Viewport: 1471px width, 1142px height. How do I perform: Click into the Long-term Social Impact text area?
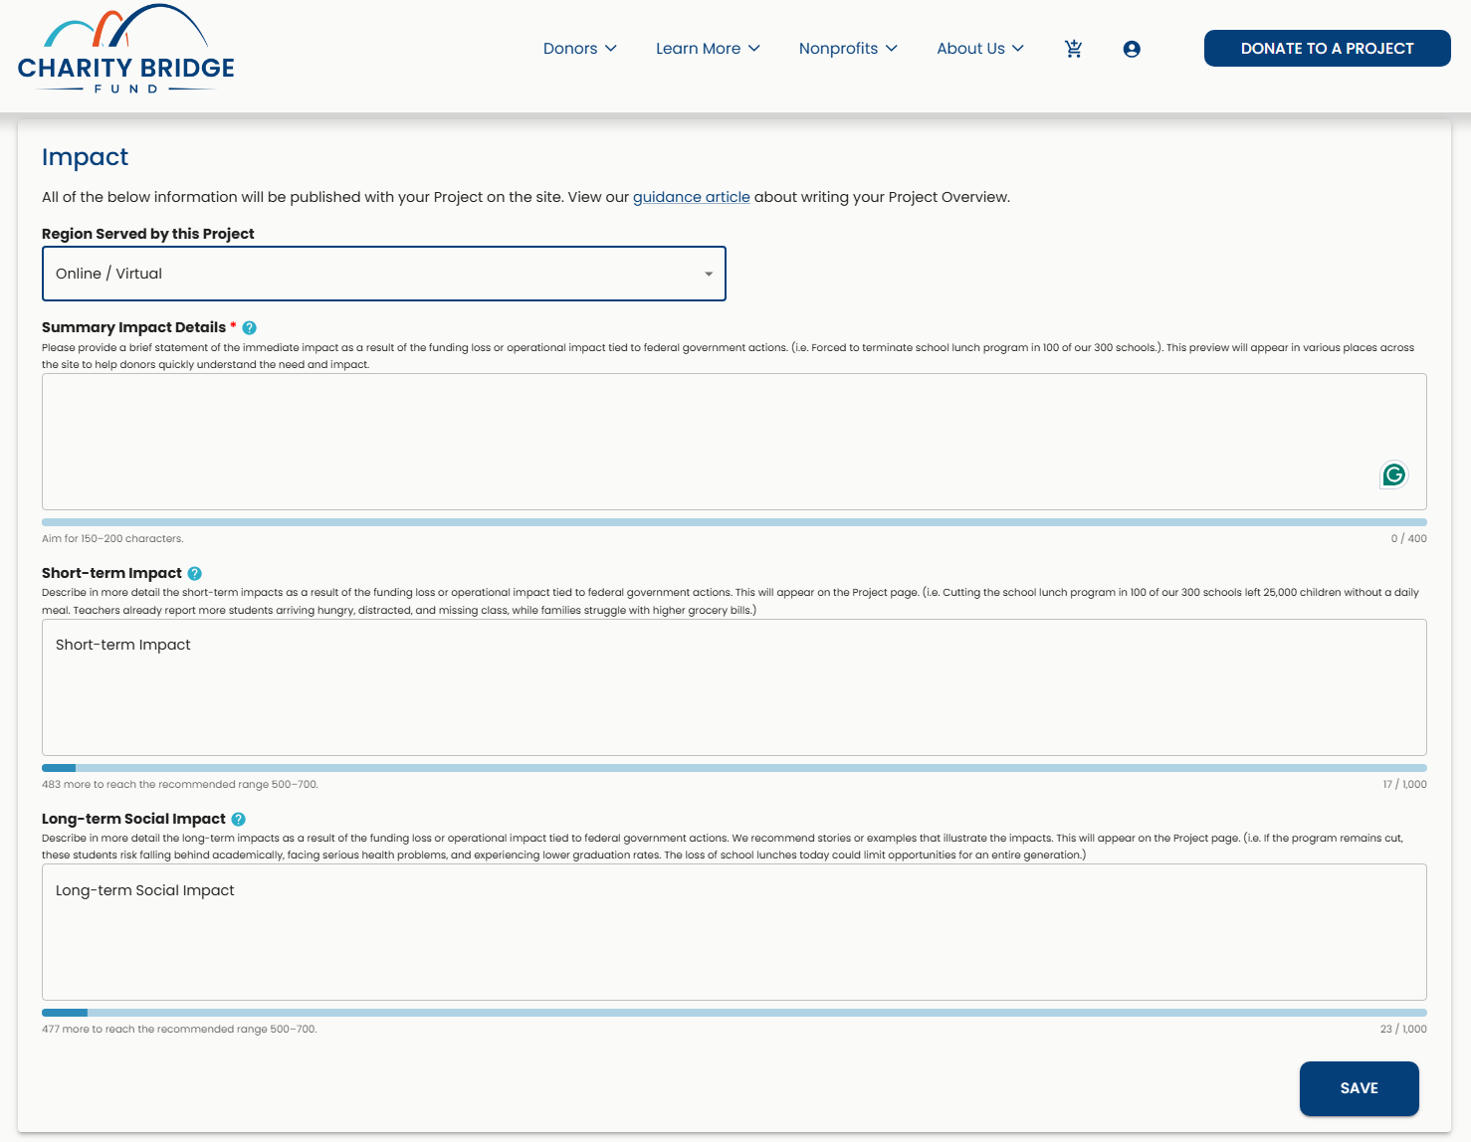click(735, 932)
